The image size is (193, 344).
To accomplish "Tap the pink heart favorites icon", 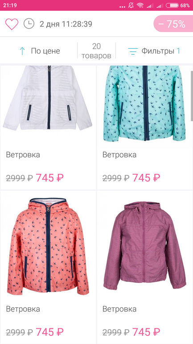I will [12, 24].
